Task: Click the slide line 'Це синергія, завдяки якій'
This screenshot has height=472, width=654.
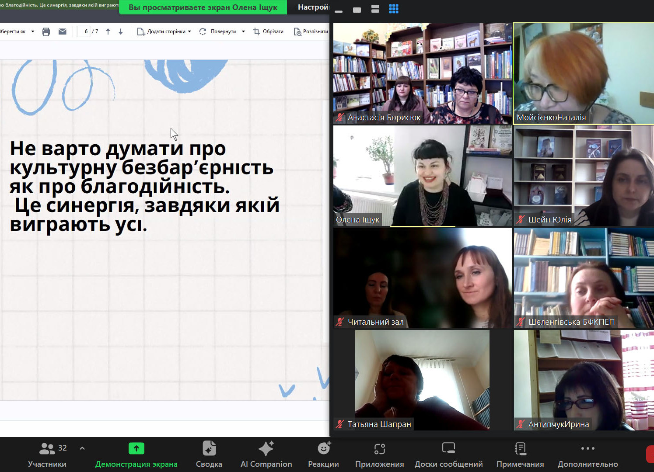Action: 147,205
